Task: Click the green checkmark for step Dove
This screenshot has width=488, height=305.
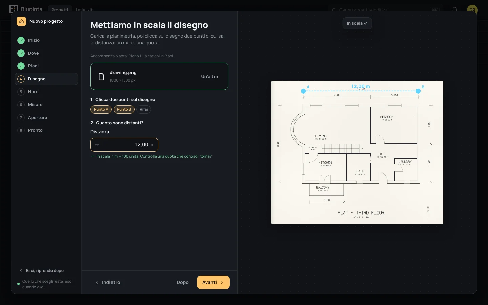Action: (21, 53)
